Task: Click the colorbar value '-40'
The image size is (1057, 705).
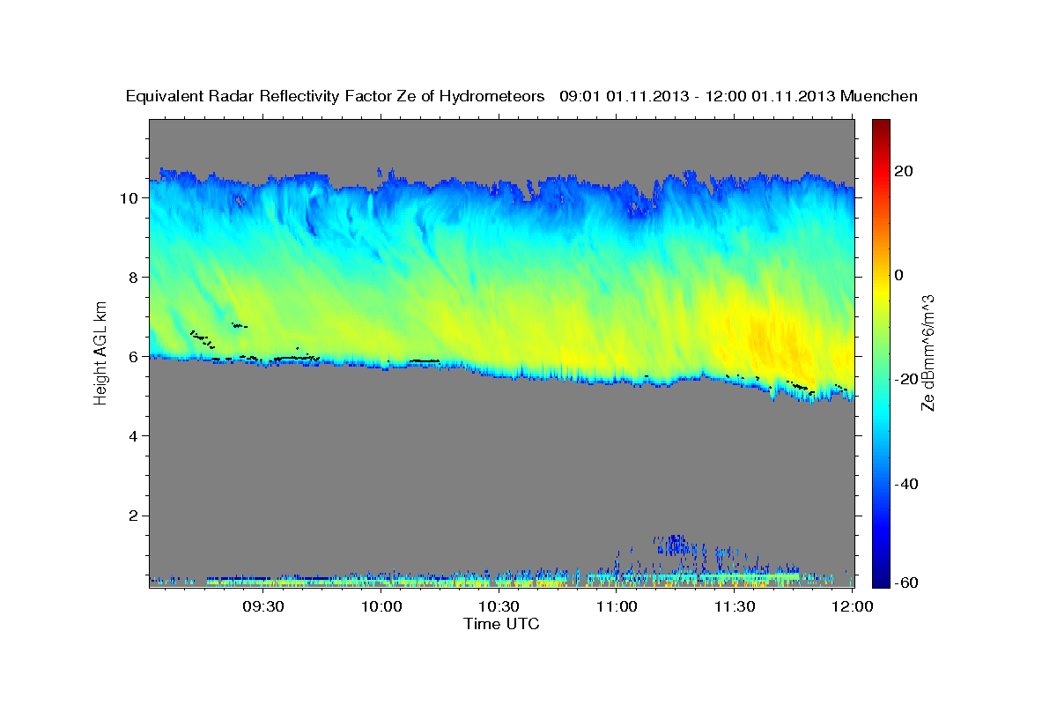Action: point(906,484)
